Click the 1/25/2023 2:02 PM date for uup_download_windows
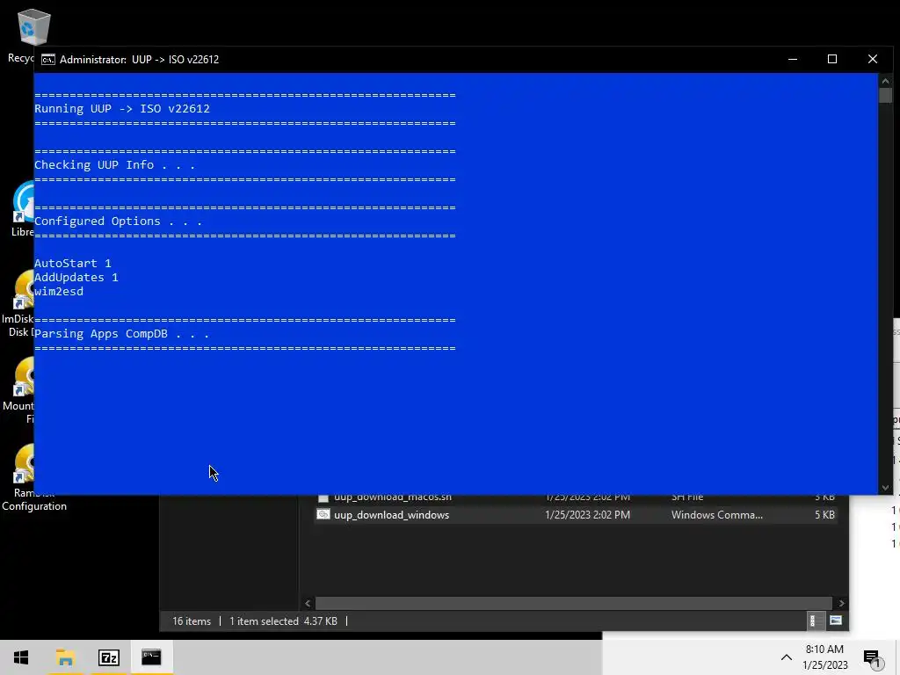This screenshot has width=900, height=675. [587, 515]
